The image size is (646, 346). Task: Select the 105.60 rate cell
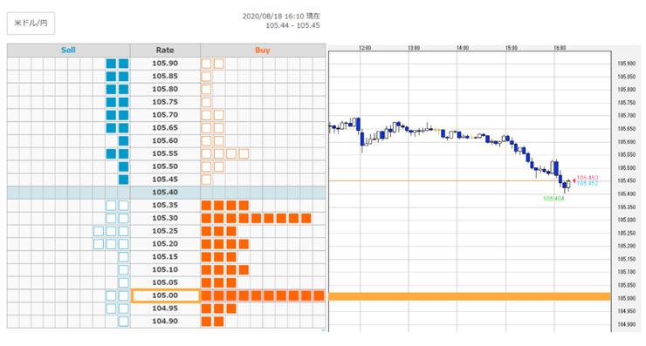click(x=165, y=140)
